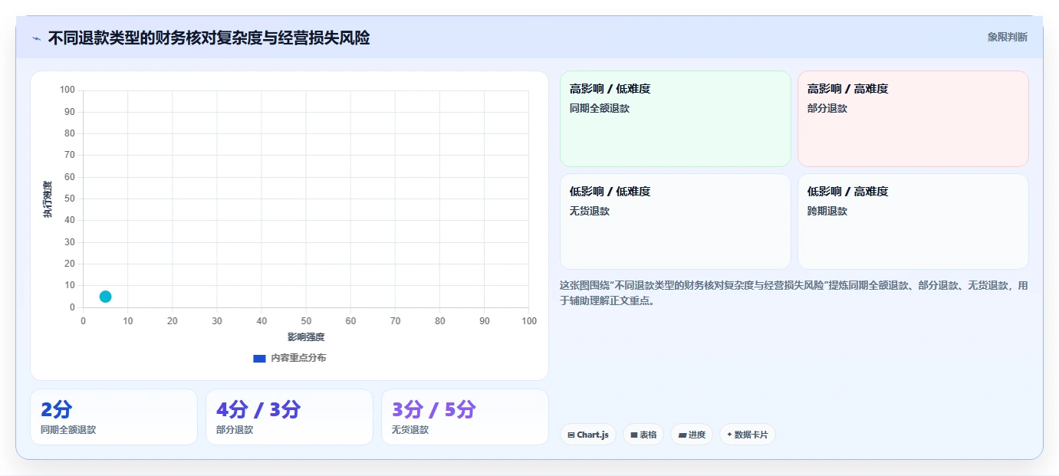1059x476 pixels.
Task: Open the 2分 同期全额退款 stat card
Action: [113, 417]
